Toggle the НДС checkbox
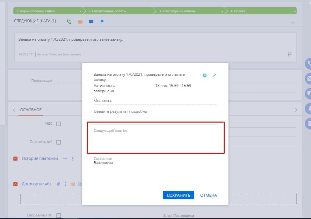The height and width of the screenshot is (219, 311). [59, 124]
